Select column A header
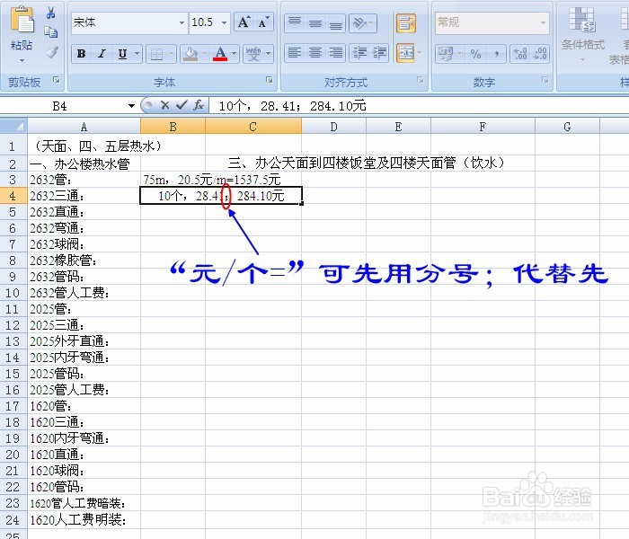Screen dimensions: 629x539 84,127
